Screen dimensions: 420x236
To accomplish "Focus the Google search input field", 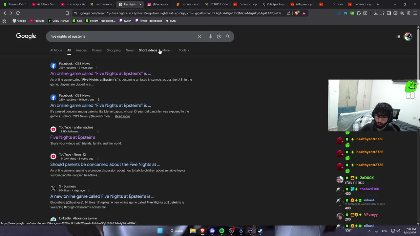I will (121, 36).
